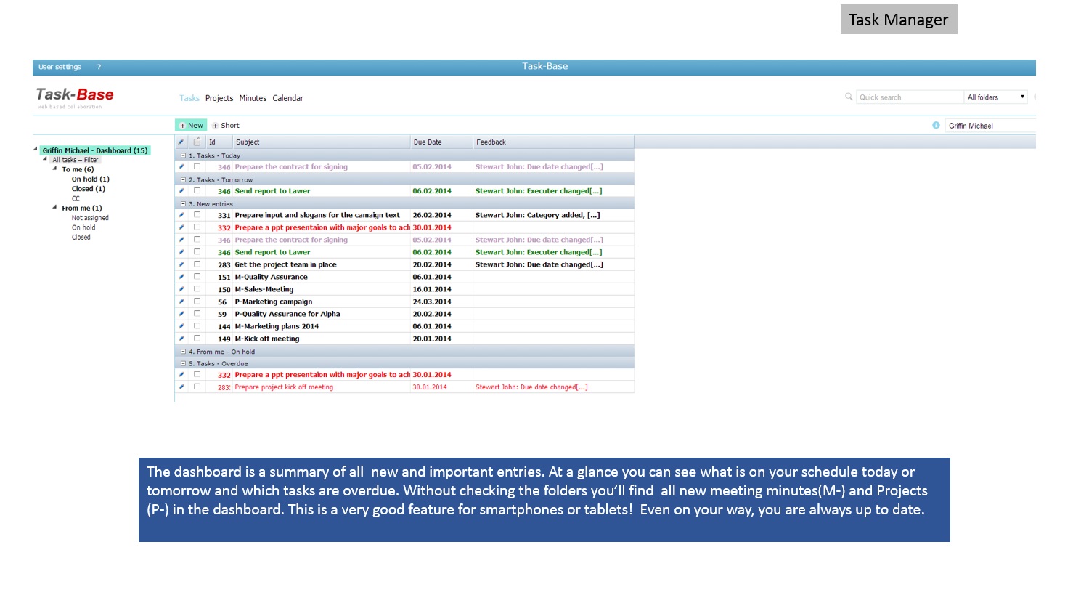Click the Stewart John: Category added feedback
This screenshot has width=1073, height=603.
pyautogui.click(x=538, y=215)
